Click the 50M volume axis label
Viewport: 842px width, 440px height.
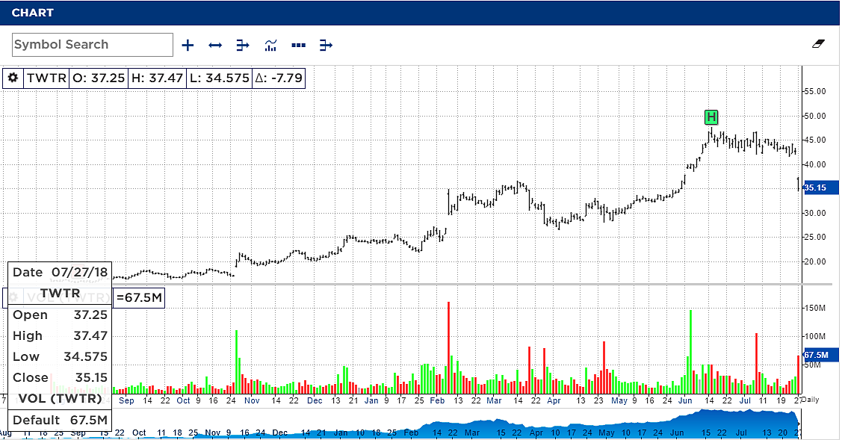pyautogui.click(x=812, y=365)
